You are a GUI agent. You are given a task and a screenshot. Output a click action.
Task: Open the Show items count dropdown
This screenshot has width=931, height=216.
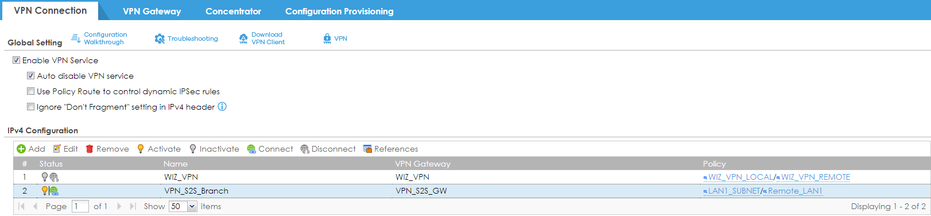(192, 206)
